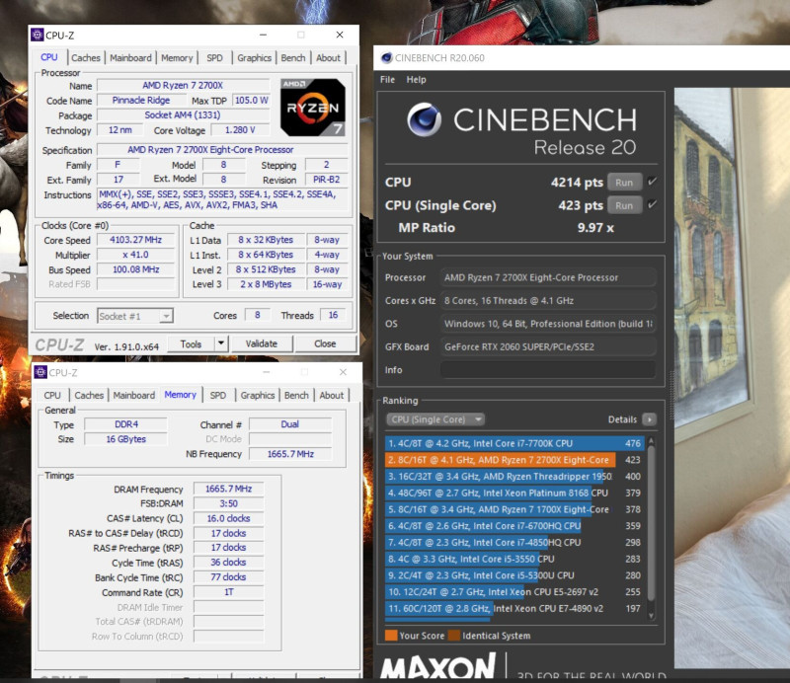Select CPU tab in top CPU-Z window
The image size is (790, 683).
click(48, 57)
